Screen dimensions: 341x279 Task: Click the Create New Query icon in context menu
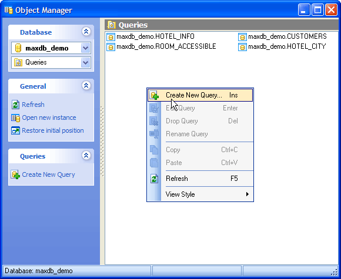point(155,95)
